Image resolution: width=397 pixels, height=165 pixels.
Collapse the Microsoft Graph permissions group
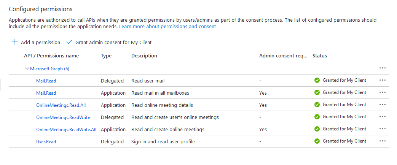tap(27, 68)
